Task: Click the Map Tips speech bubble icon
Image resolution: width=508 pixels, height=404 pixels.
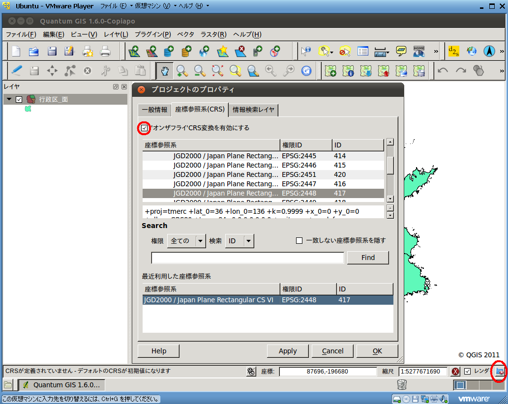Action: tap(401, 51)
